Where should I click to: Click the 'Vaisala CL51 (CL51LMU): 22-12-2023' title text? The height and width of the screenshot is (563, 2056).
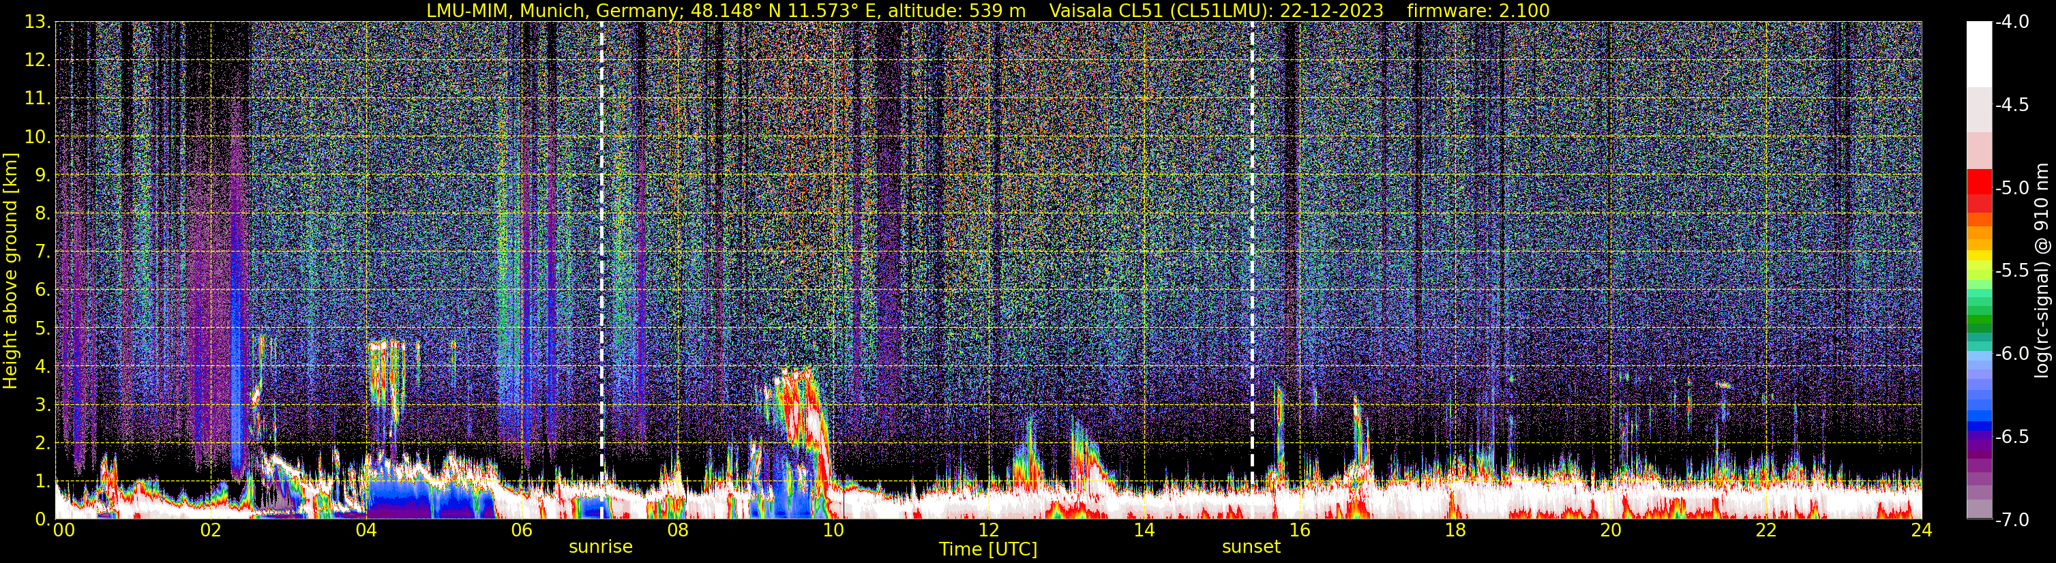(1217, 11)
